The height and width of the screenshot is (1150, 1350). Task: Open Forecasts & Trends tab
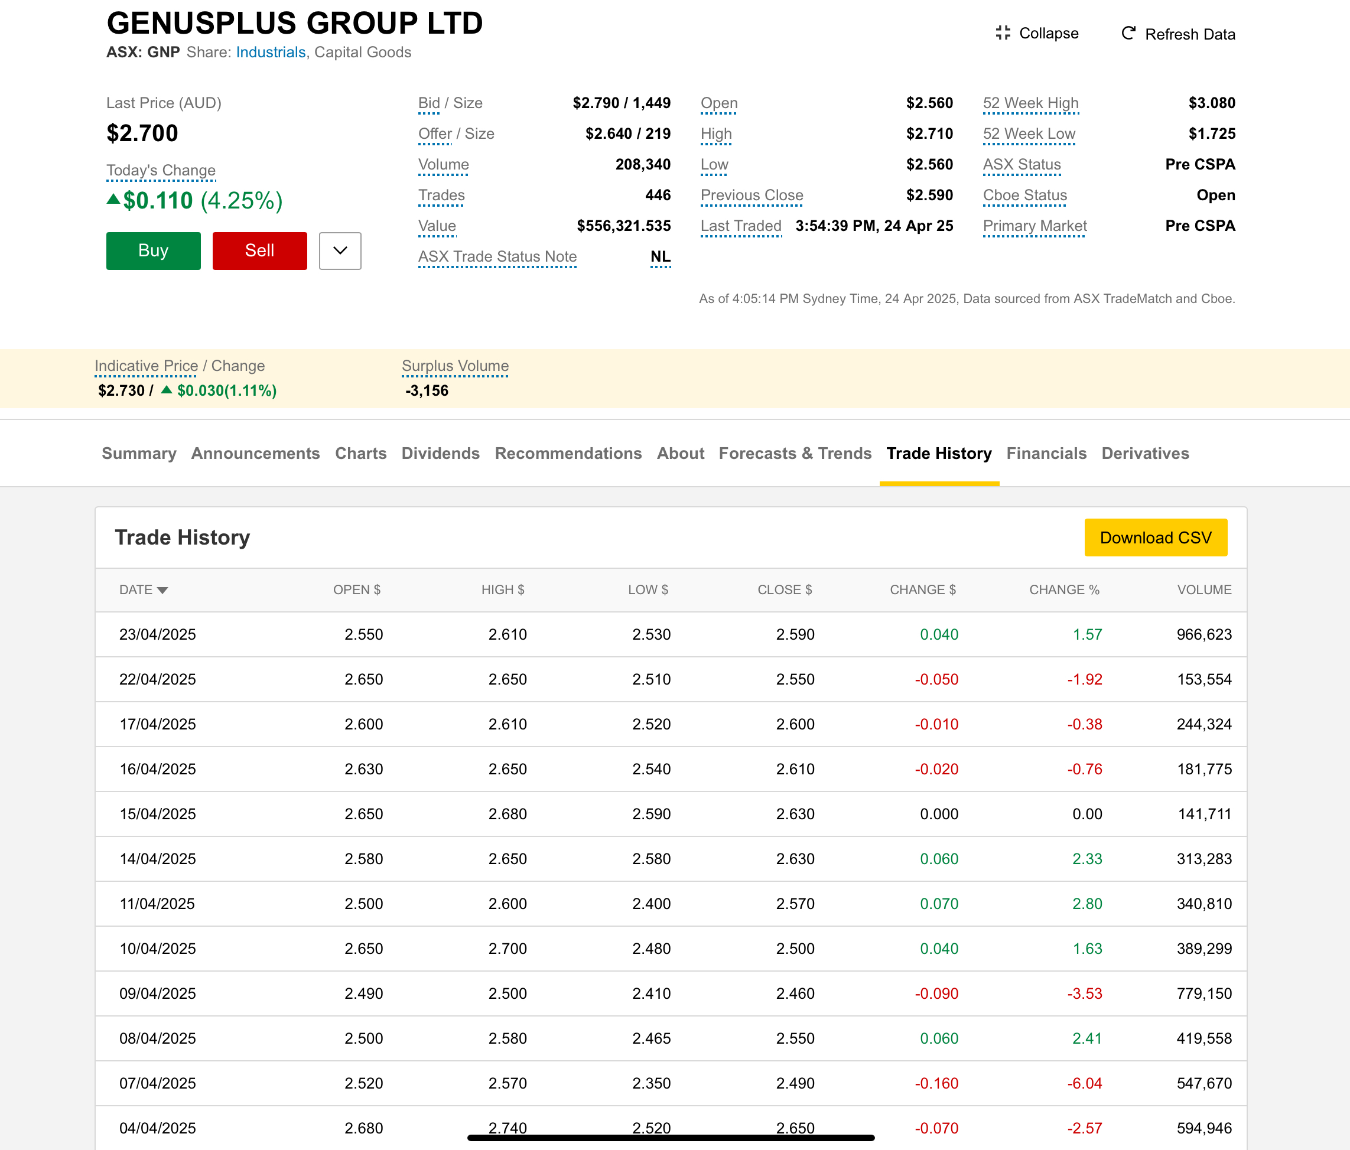[795, 453]
